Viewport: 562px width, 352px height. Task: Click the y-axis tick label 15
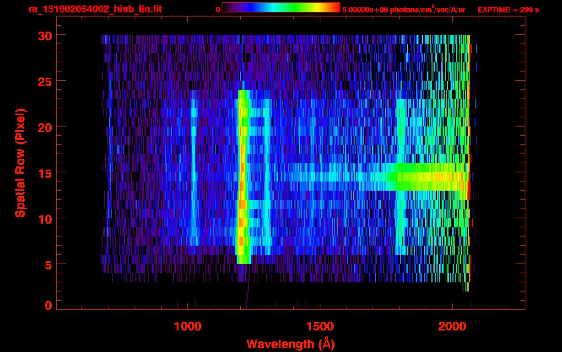pos(44,173)
